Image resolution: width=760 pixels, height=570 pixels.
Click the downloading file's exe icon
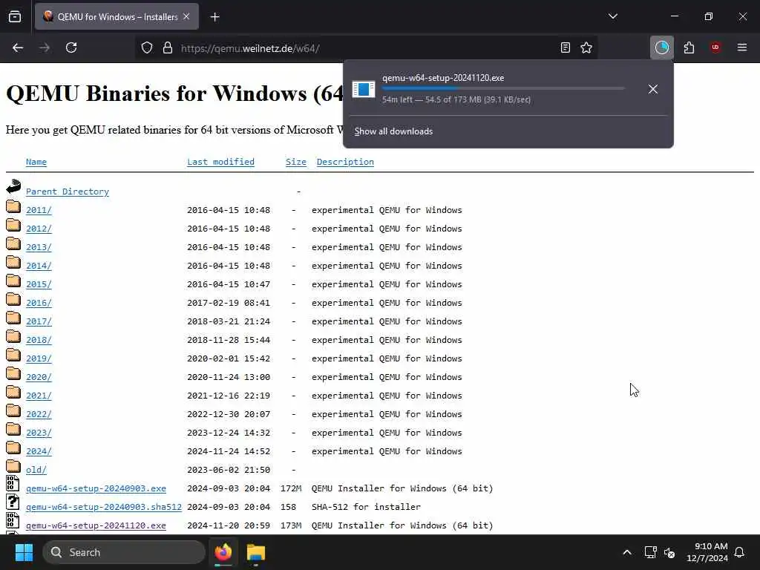(x=364, y=89)
